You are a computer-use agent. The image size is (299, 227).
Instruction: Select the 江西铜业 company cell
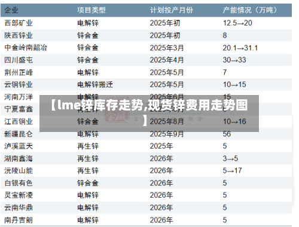(19, 122)
